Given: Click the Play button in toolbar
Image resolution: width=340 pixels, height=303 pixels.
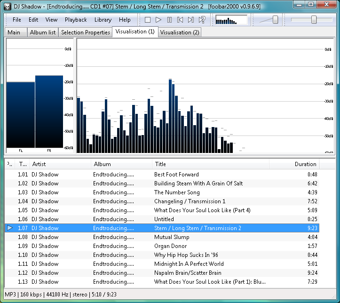Looking at the screenshot, I should coord(158,20).
